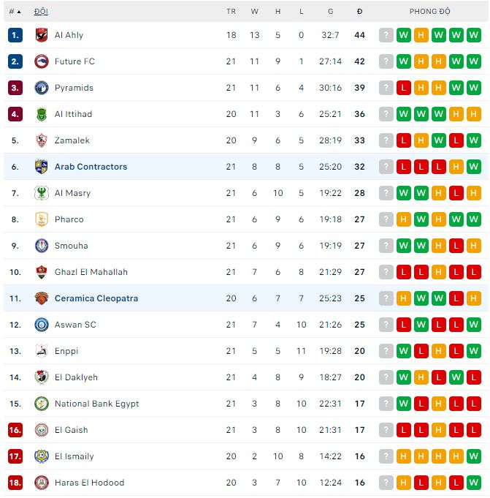This screenshot has width=490, height=498.
Task: Click the Zamalek team crest
Action: (41, 140)
